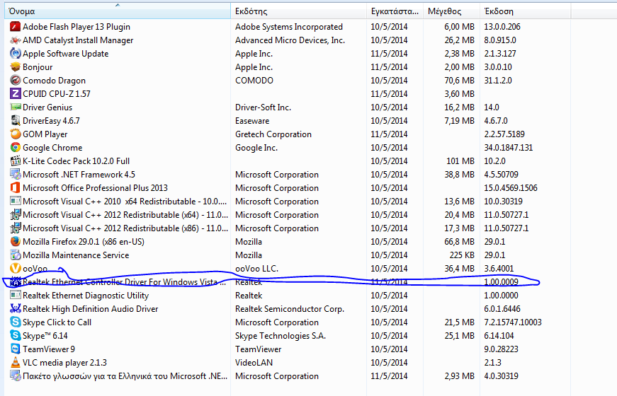617x396 pixels.
Task: Click the Comodo Dragon icon
Action: click(16, 80)
